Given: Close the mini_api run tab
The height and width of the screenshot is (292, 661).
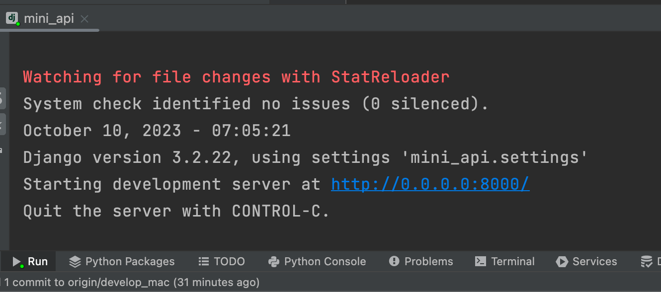Looking at the screenshot, I should click(84, 19).
